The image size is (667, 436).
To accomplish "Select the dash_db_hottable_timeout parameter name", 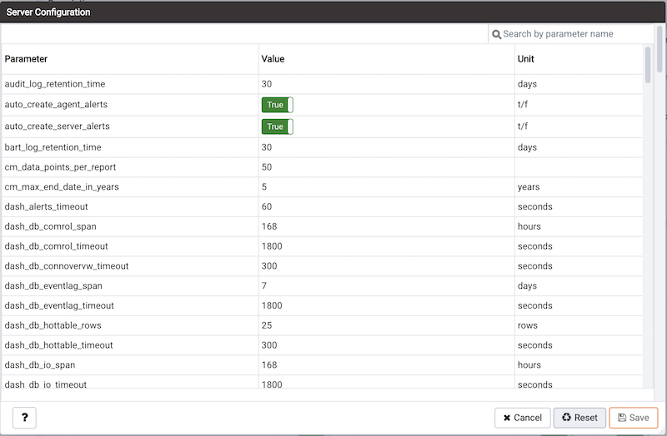I will click(x=58, y=345).
